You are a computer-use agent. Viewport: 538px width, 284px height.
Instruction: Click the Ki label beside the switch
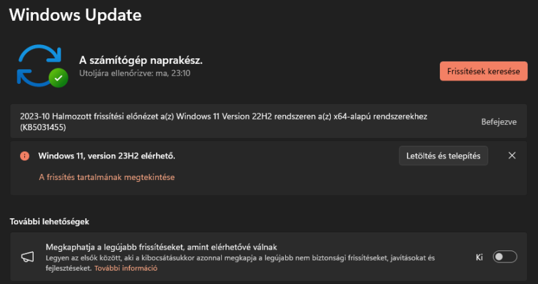click(479, 257)
